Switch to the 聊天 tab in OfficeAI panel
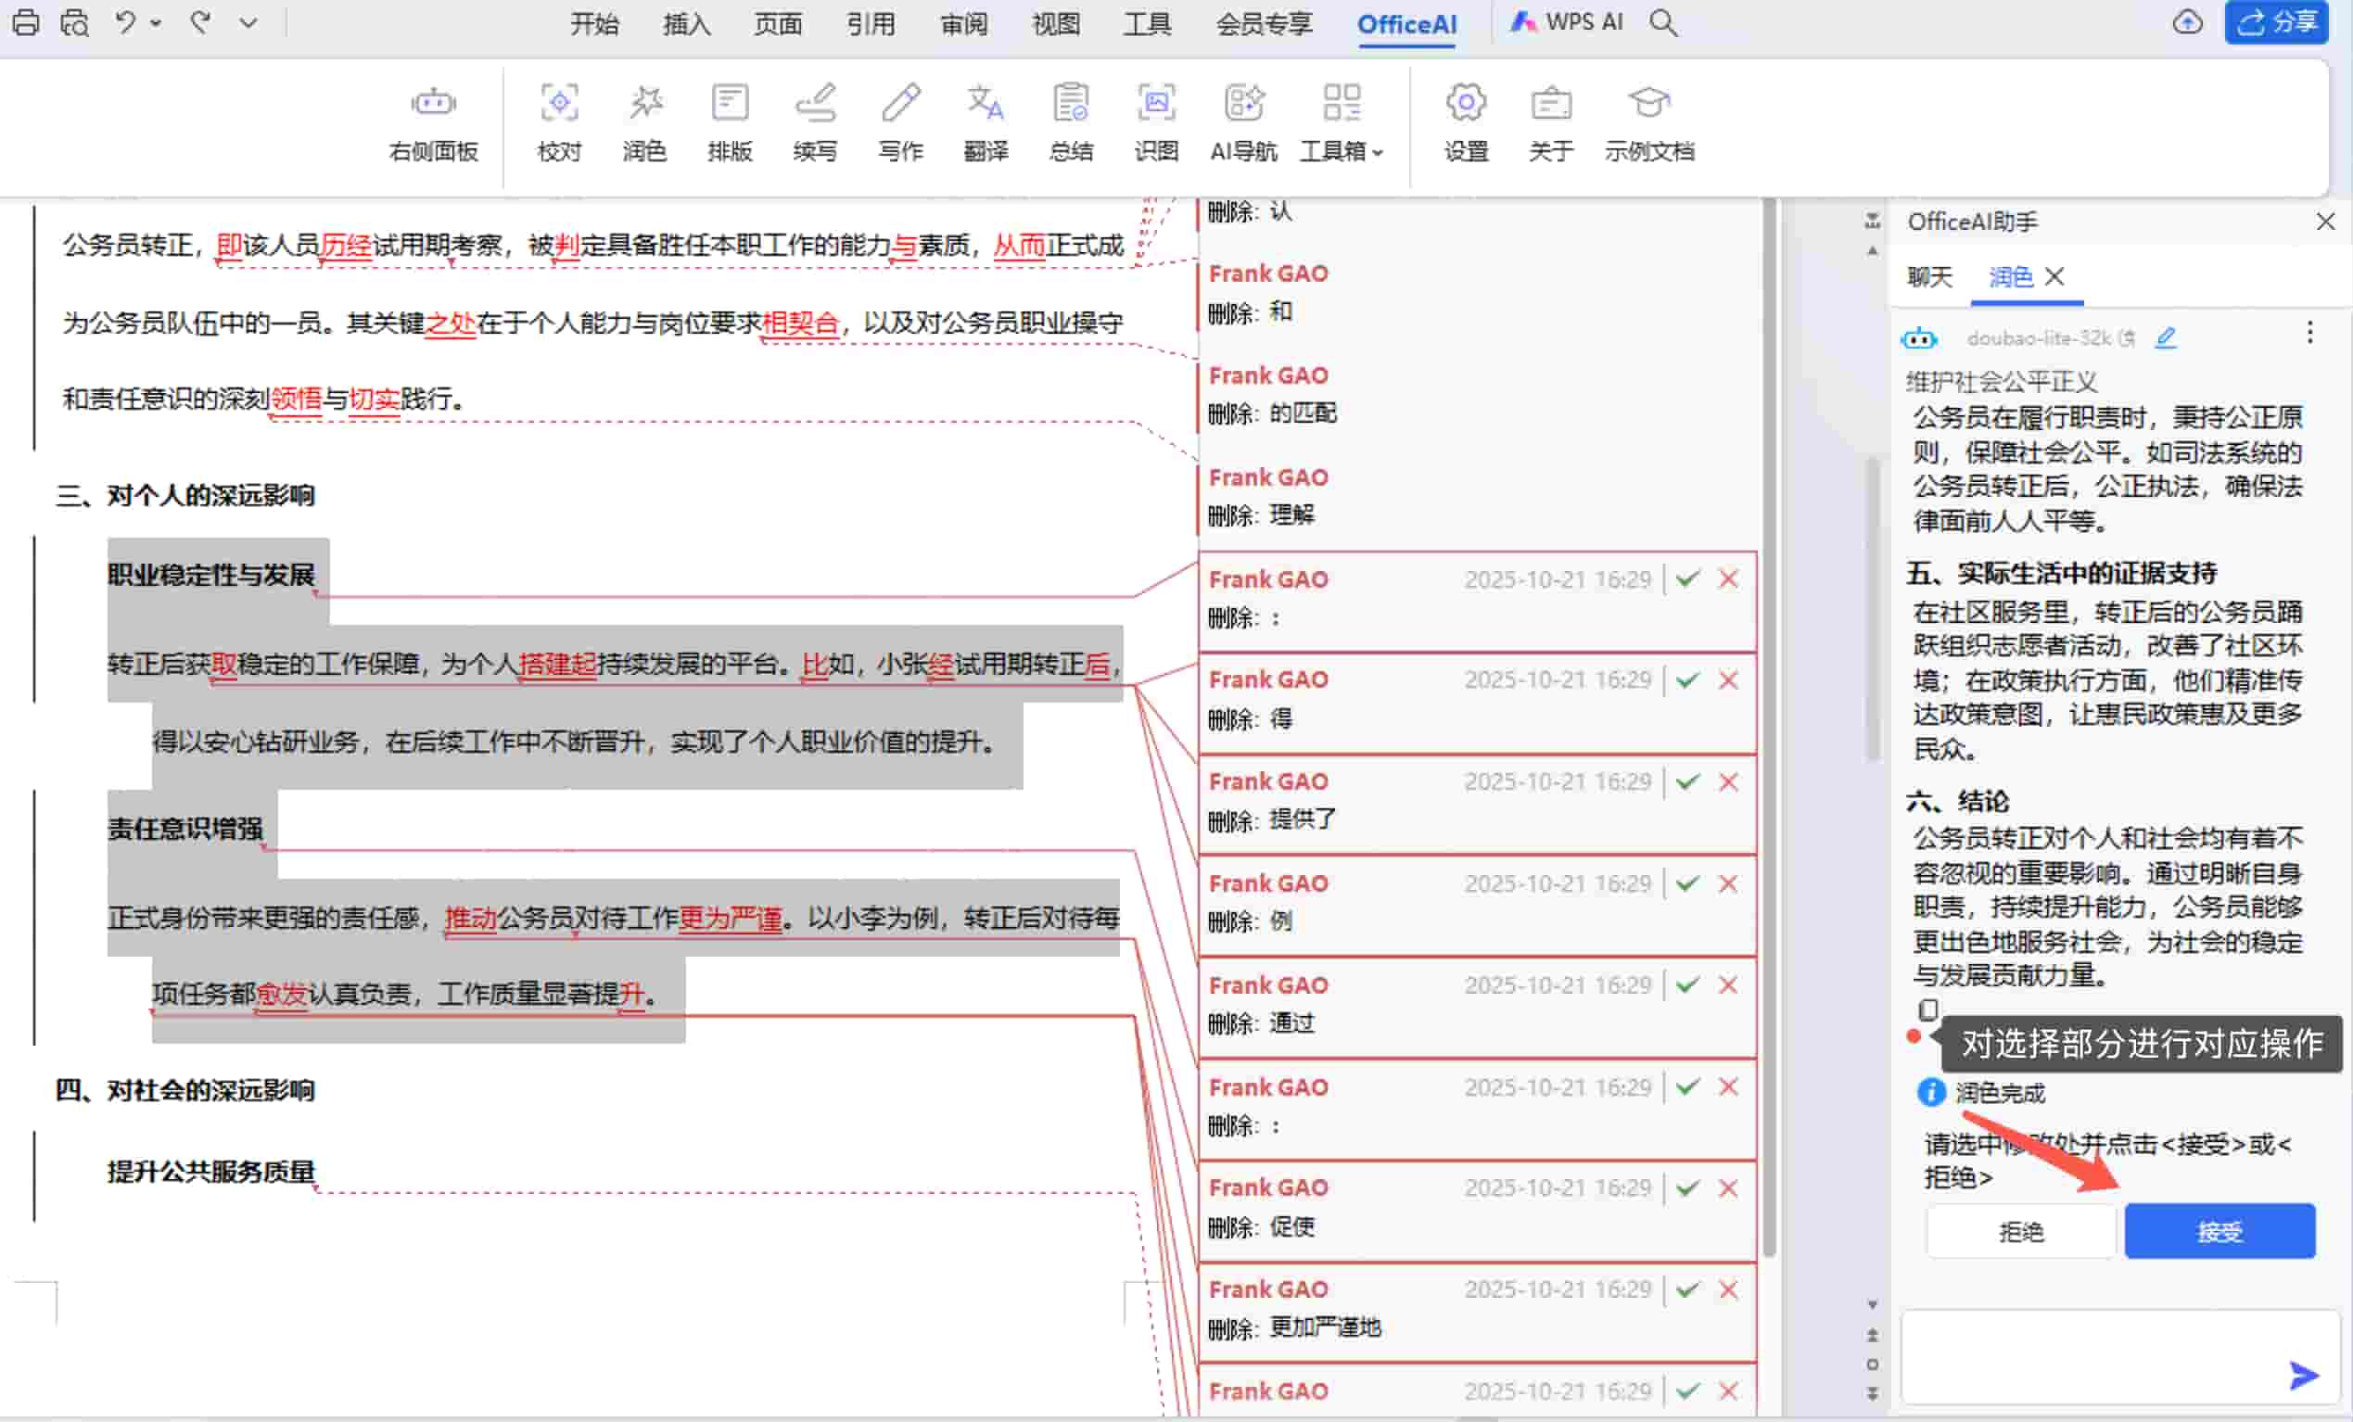The width and height of the screenshot is (2353, 1422). 1930,277
